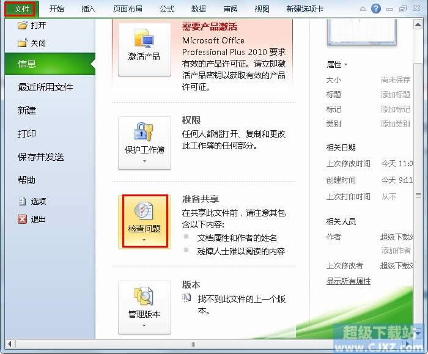Click the horizontal scrollbar thumb at the bottom

coord(193,344)
